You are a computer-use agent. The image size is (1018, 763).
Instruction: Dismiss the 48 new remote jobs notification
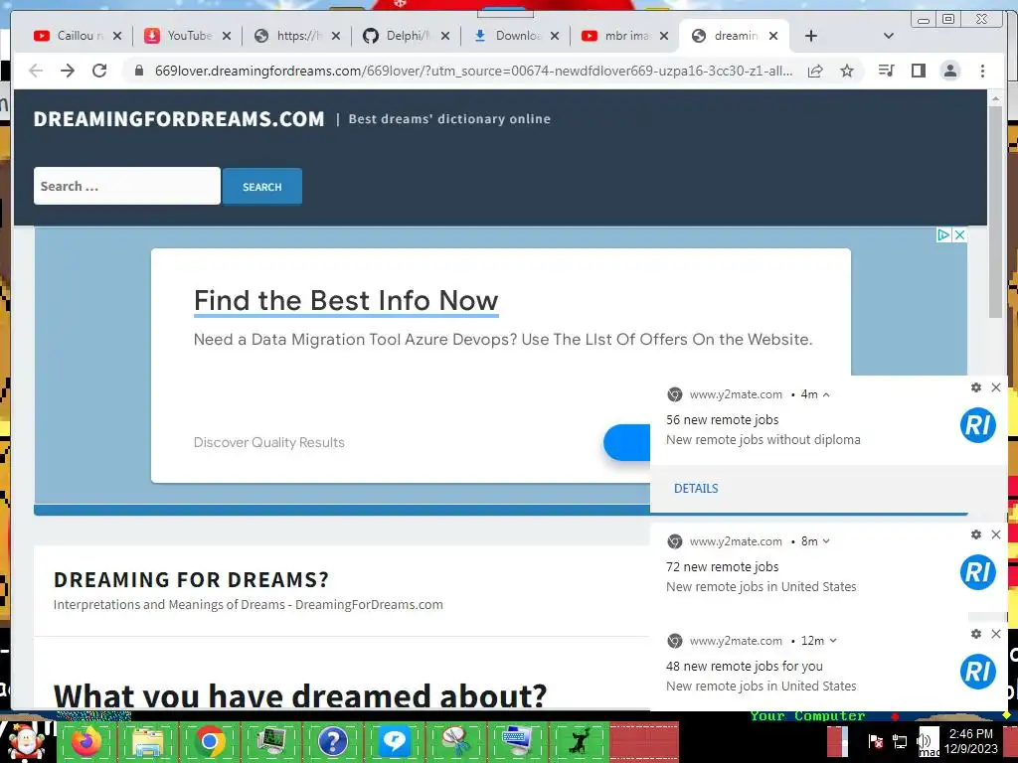pyautogui.click(x=996, y=634)
